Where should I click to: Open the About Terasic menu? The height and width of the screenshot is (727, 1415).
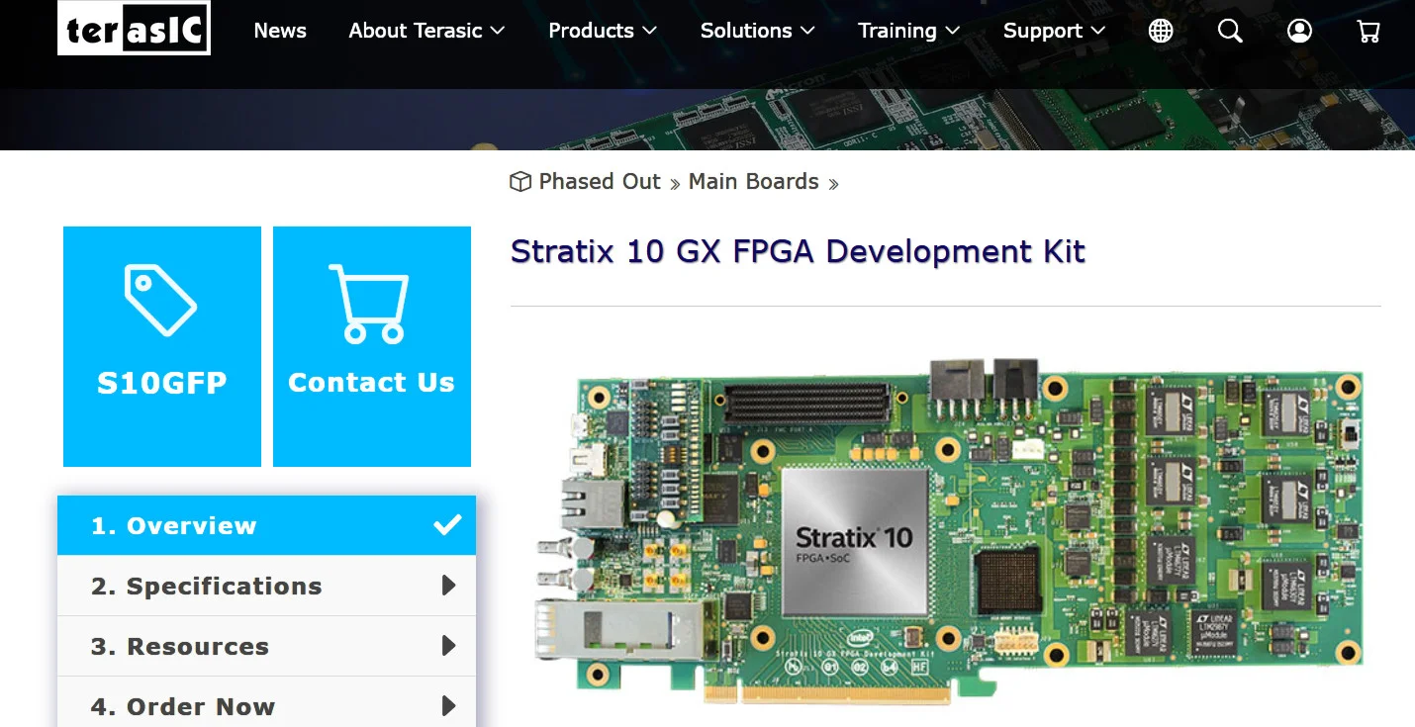pyautogui.click(x=426, y=31)
